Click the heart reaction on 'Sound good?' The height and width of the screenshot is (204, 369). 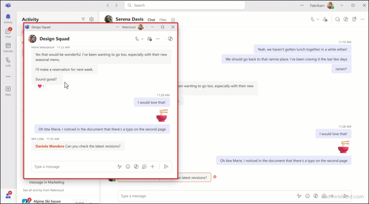(x=41, y=86)
